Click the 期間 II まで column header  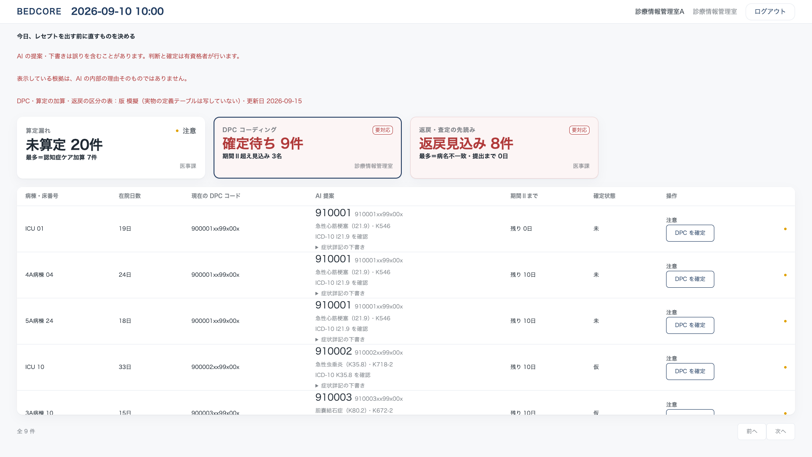[x=524, y=196]
